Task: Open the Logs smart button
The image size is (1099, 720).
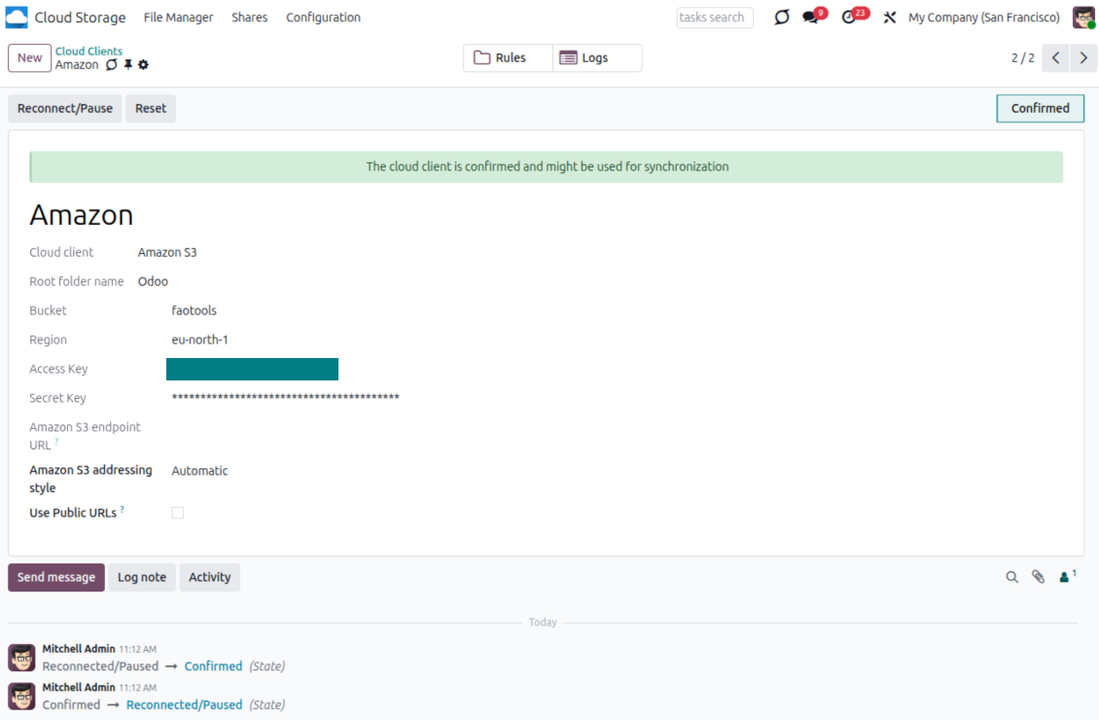Action: (x=596, y=58)
